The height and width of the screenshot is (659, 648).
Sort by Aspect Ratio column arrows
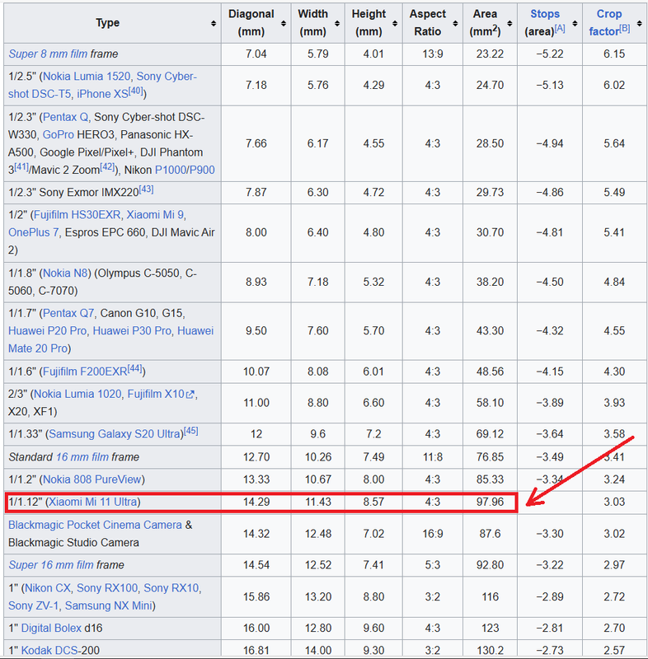tap(455, 24)
